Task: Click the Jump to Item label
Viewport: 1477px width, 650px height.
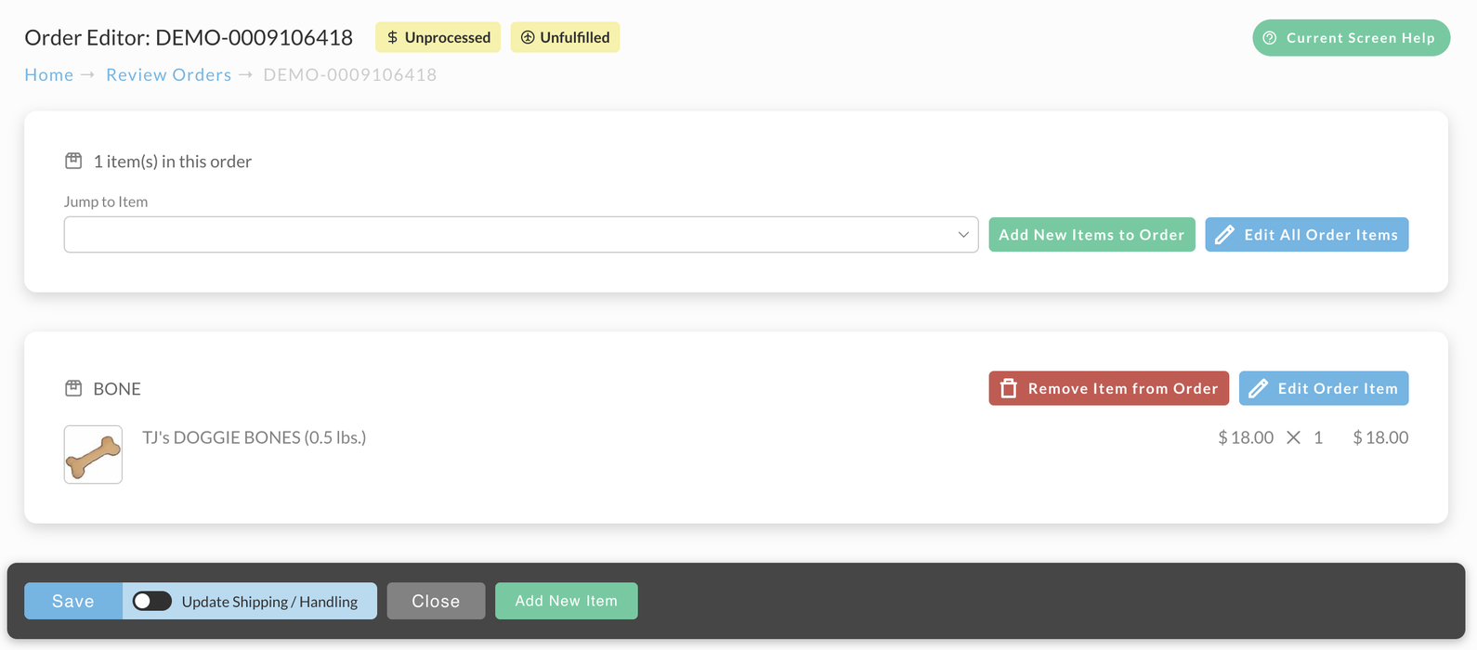Action: [106, 201]
